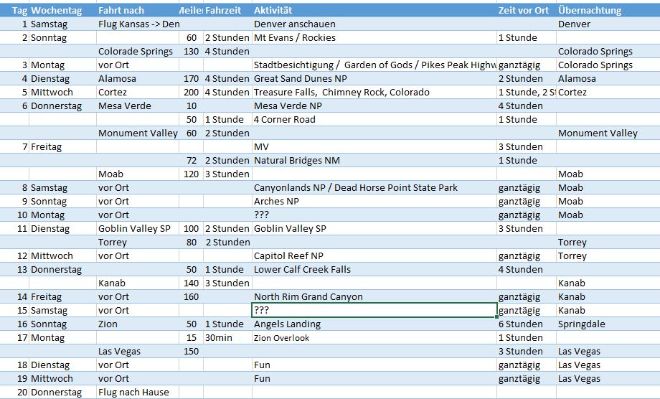Select the 'Übernachtung' header cell

click(589, 11)
